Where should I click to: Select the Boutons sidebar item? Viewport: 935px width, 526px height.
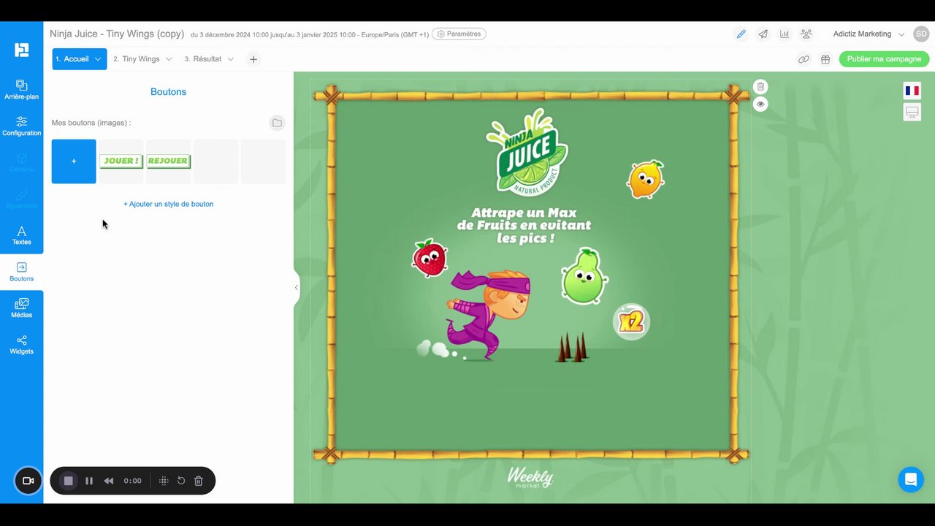tap(21, 272)
